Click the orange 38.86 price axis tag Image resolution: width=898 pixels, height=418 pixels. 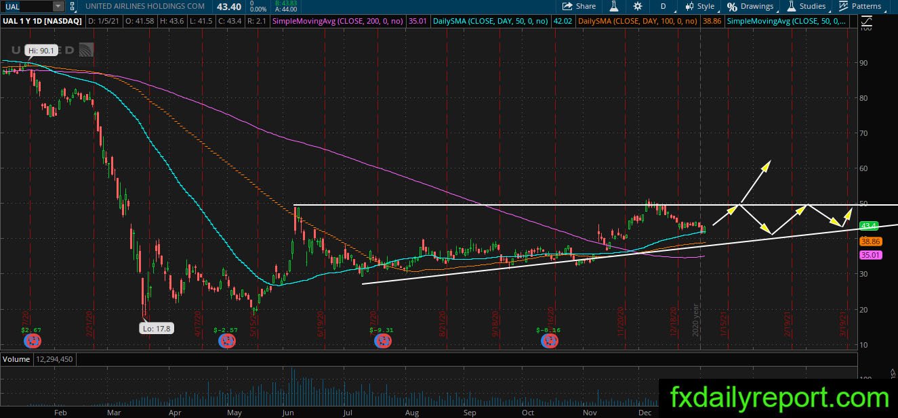coord(870,241)
